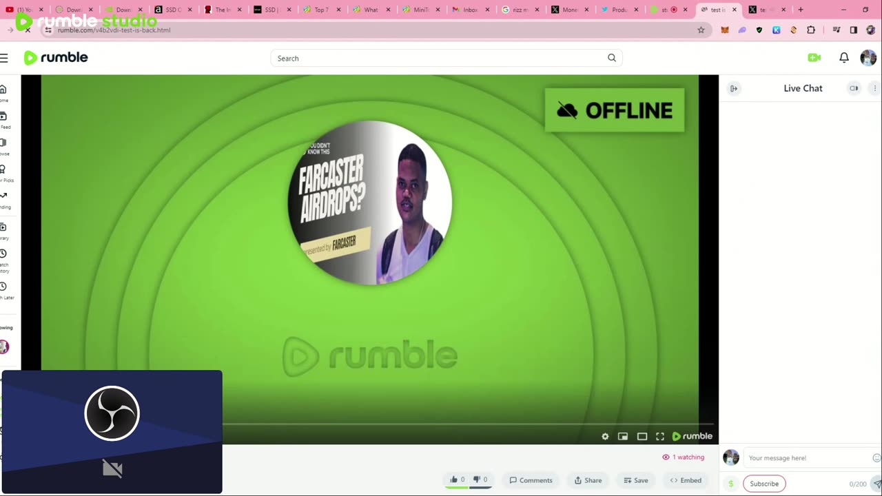Click the Subscribe button in chat
The image size is (882, 496).
(764, 484)
